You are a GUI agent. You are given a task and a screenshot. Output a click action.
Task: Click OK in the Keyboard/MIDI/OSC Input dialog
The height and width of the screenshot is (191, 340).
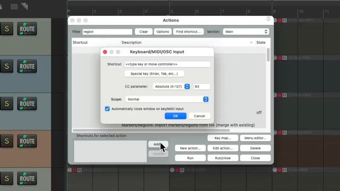pos(175,116)
